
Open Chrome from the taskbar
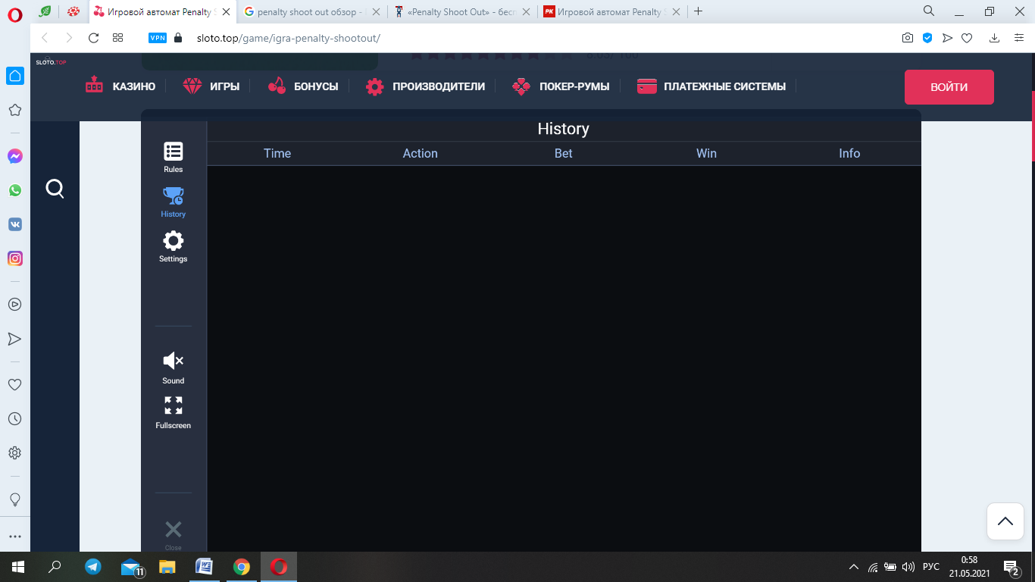(241, 567)
